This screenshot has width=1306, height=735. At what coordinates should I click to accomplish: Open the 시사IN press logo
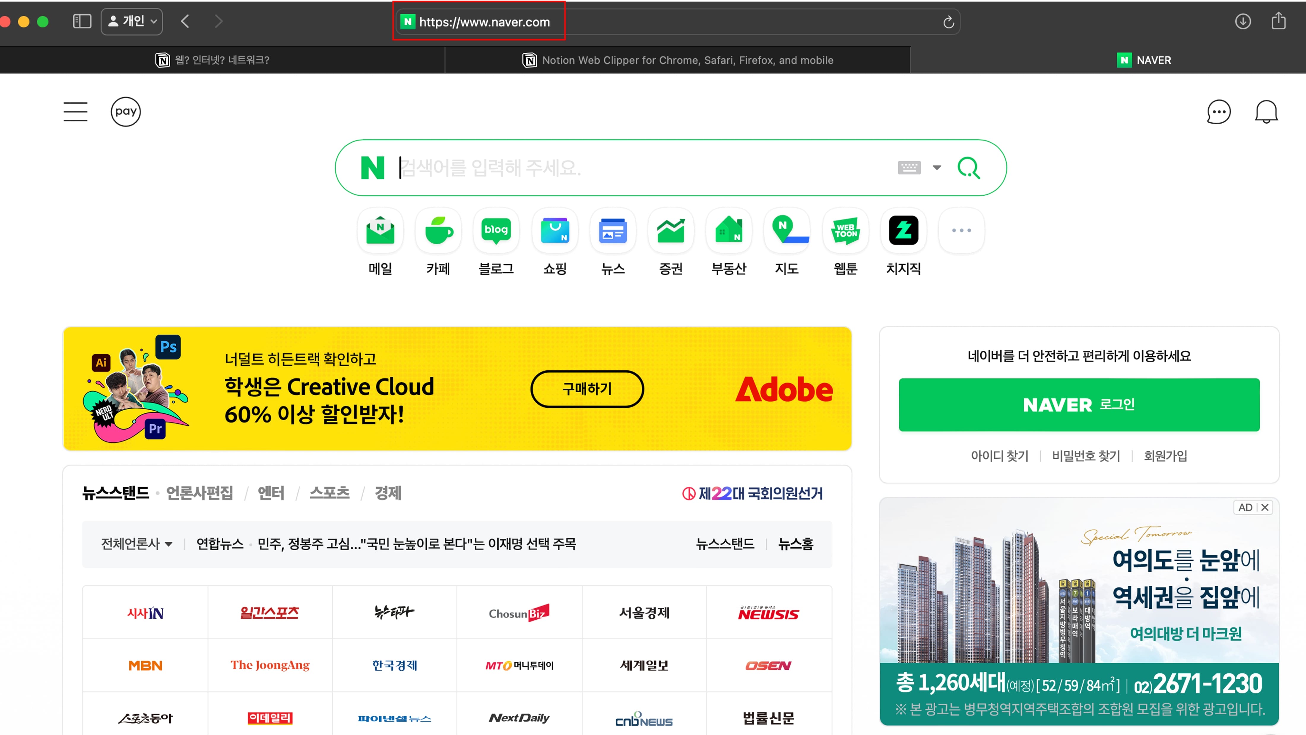point(145,613)
